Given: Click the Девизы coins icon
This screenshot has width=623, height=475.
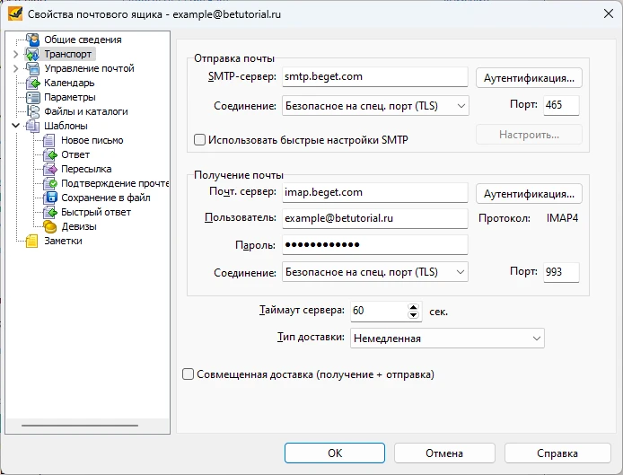Looking at the screenshot, I should click(49, 226).
